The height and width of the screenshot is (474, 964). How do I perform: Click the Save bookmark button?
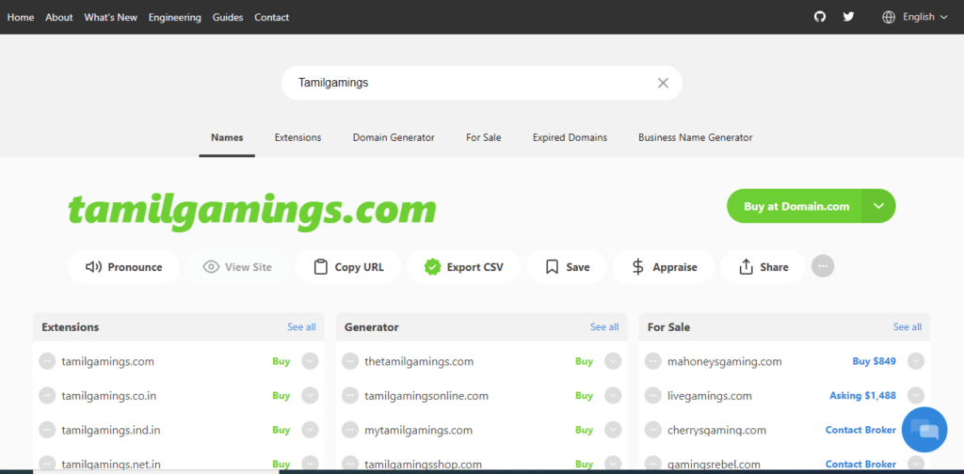(x=567, y=267)
